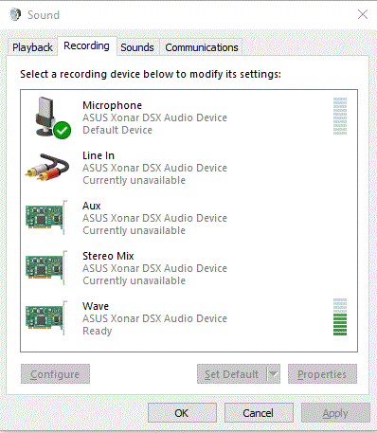Image resolution: width=377 pixels, height=433 pixels.
Task: Click "ASUS Xonar DSX Audio Device" under Line In
Action: 154,168
